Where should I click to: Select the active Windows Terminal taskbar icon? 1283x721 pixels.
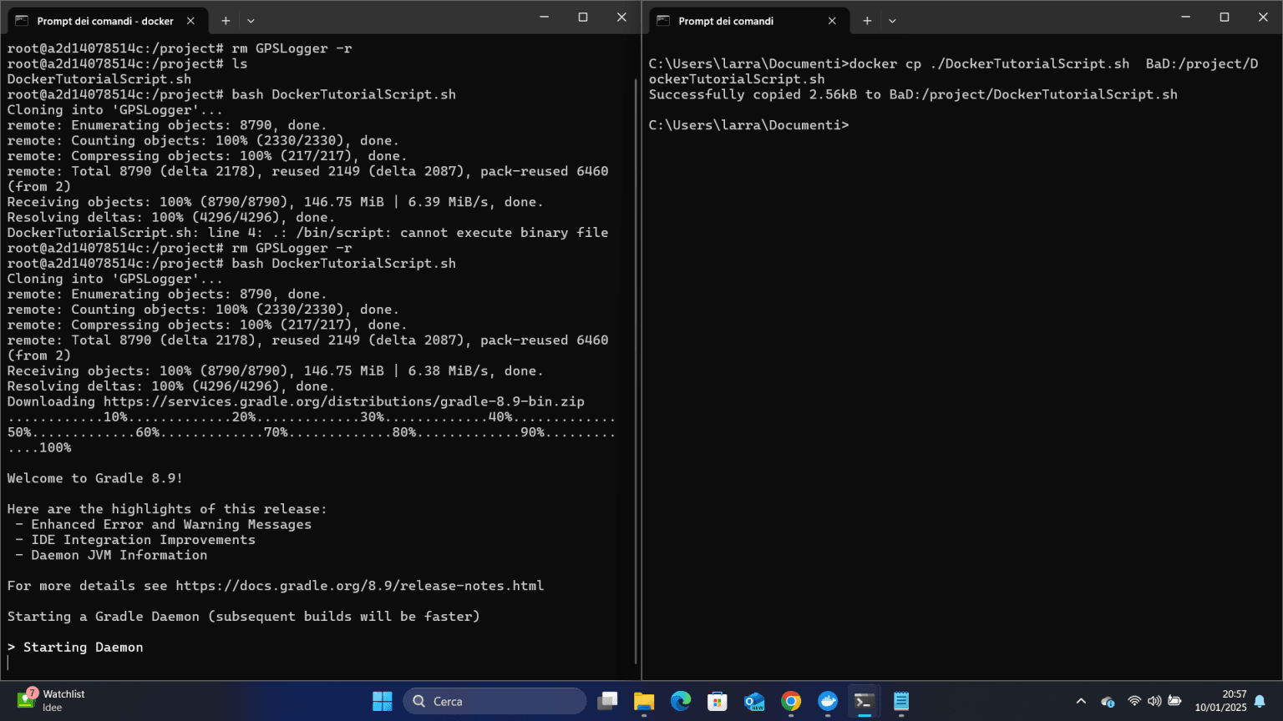(864, 701)
